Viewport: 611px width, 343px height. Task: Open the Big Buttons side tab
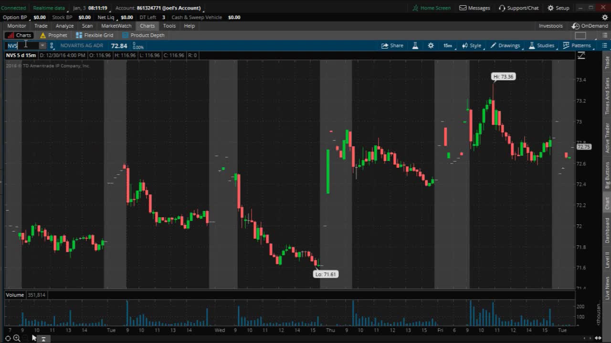tap(607, 175)
